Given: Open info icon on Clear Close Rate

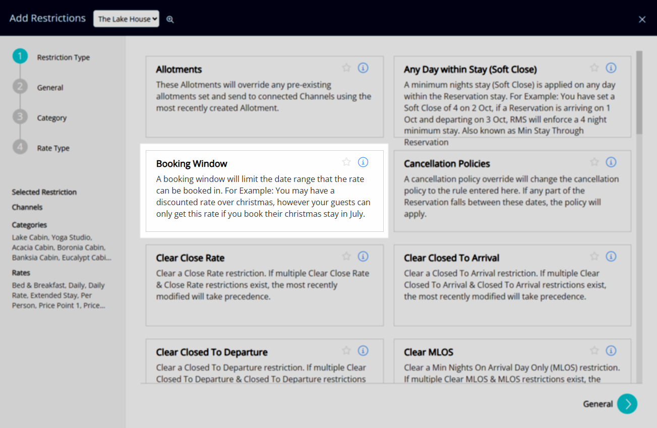Looking at the screenshot, I should (x=363, y=256).
